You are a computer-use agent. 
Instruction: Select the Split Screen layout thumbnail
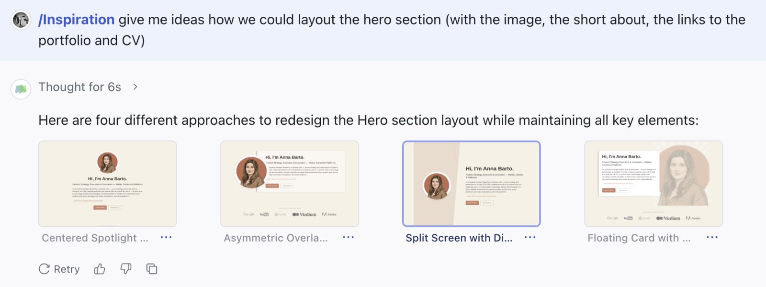coord(472,184)
